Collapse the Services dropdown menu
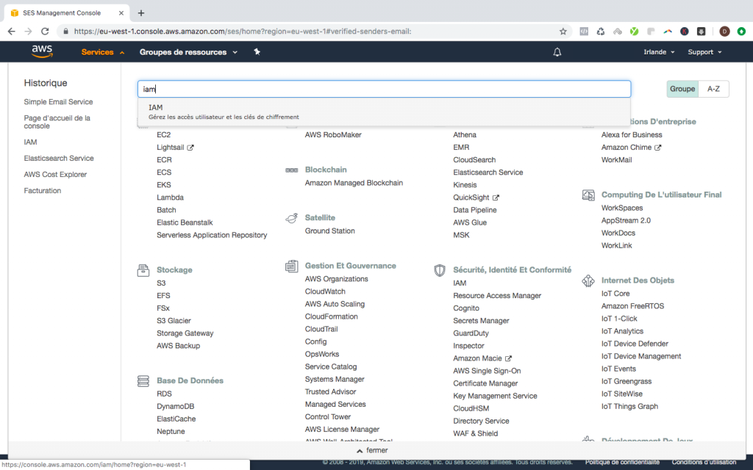 (x=103, y=52)
